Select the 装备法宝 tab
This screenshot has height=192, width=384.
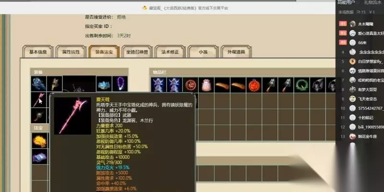tap(104, 52)
